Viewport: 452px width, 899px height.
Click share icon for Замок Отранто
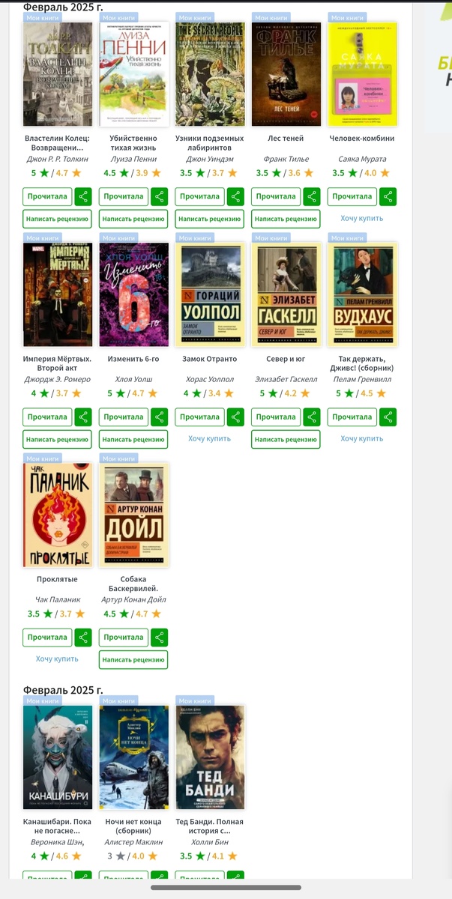235,417
